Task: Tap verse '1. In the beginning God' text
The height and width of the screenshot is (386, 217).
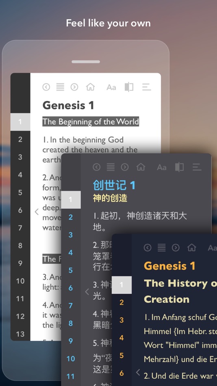Action: [x=83, y=140]
